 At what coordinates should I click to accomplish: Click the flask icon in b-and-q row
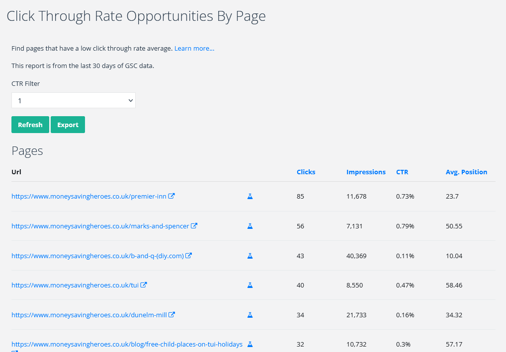(x=250, y=256)
